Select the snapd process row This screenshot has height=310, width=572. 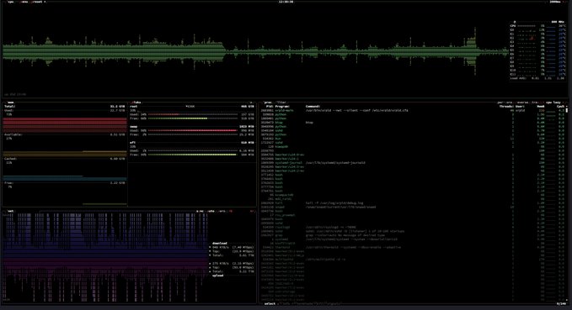tap(412, 207)
